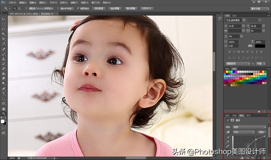Uncheck 细微缩放 checkbox

pos(78,8)
